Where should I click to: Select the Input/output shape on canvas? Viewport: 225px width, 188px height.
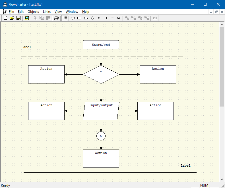point(101,111)
